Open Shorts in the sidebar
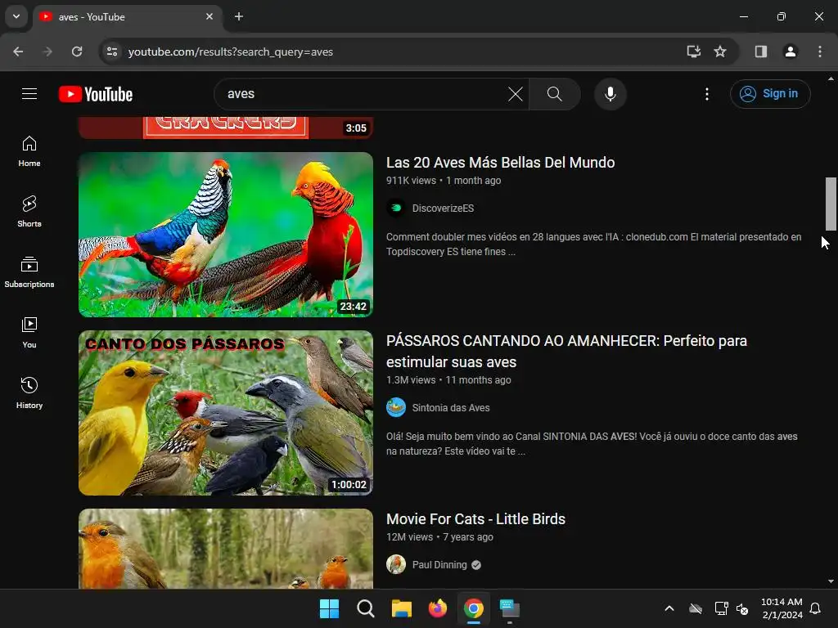 click(29, 212)
